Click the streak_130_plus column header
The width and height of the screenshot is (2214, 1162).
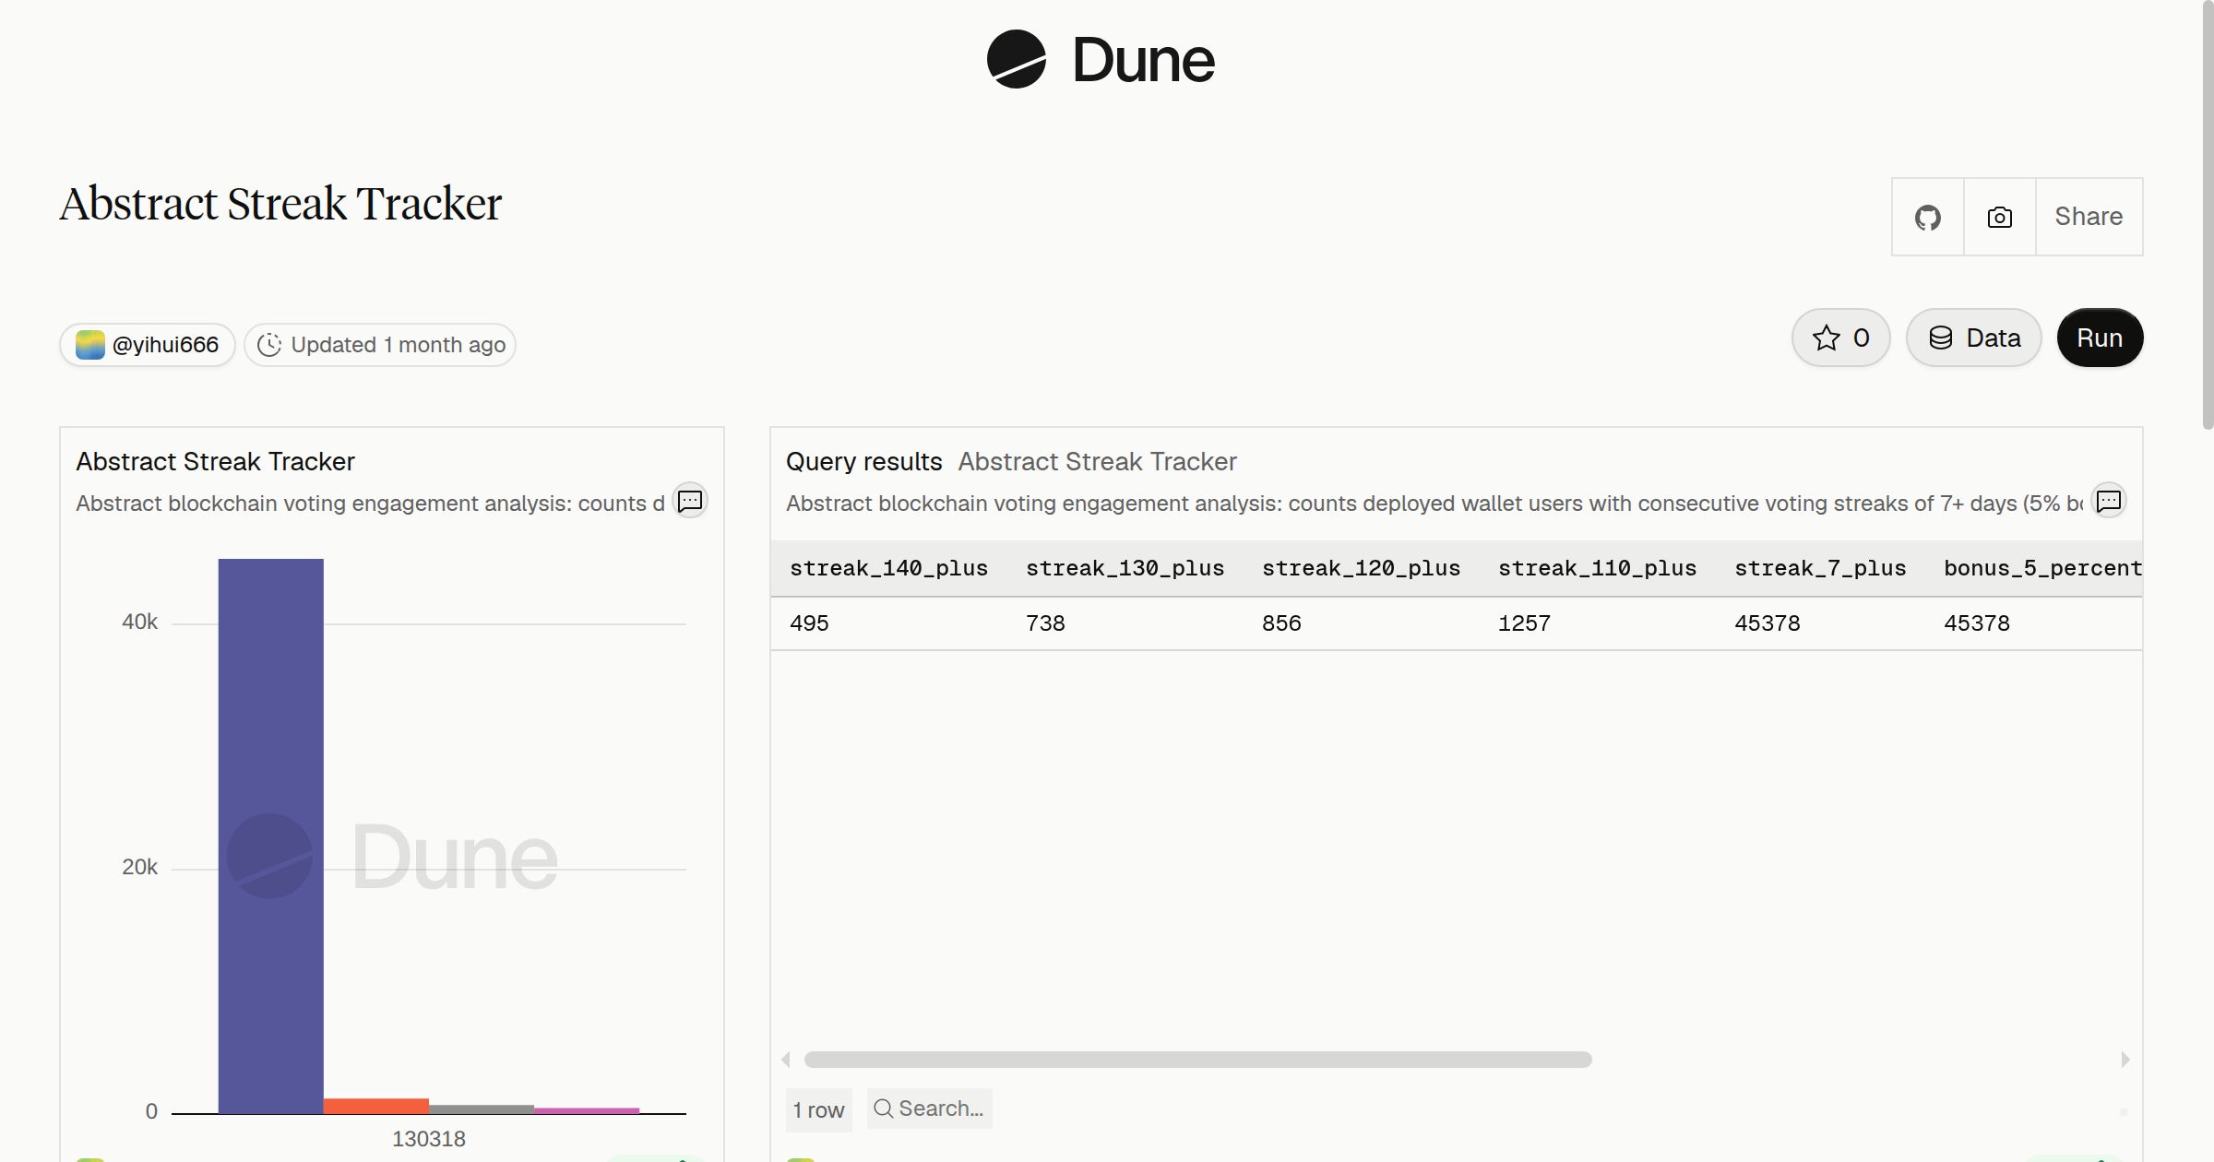[x=1125, y=568]
